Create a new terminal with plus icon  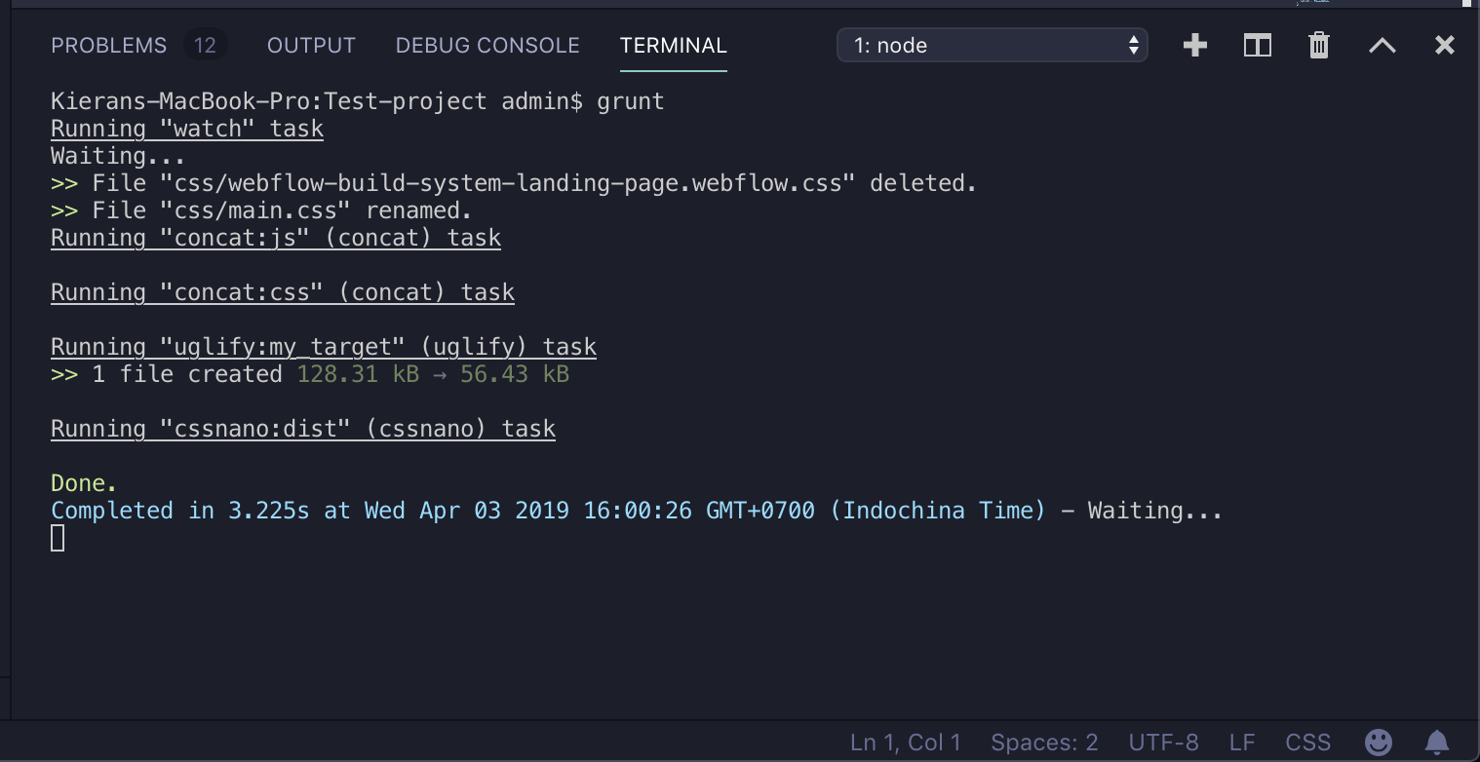pos(1194,46)
